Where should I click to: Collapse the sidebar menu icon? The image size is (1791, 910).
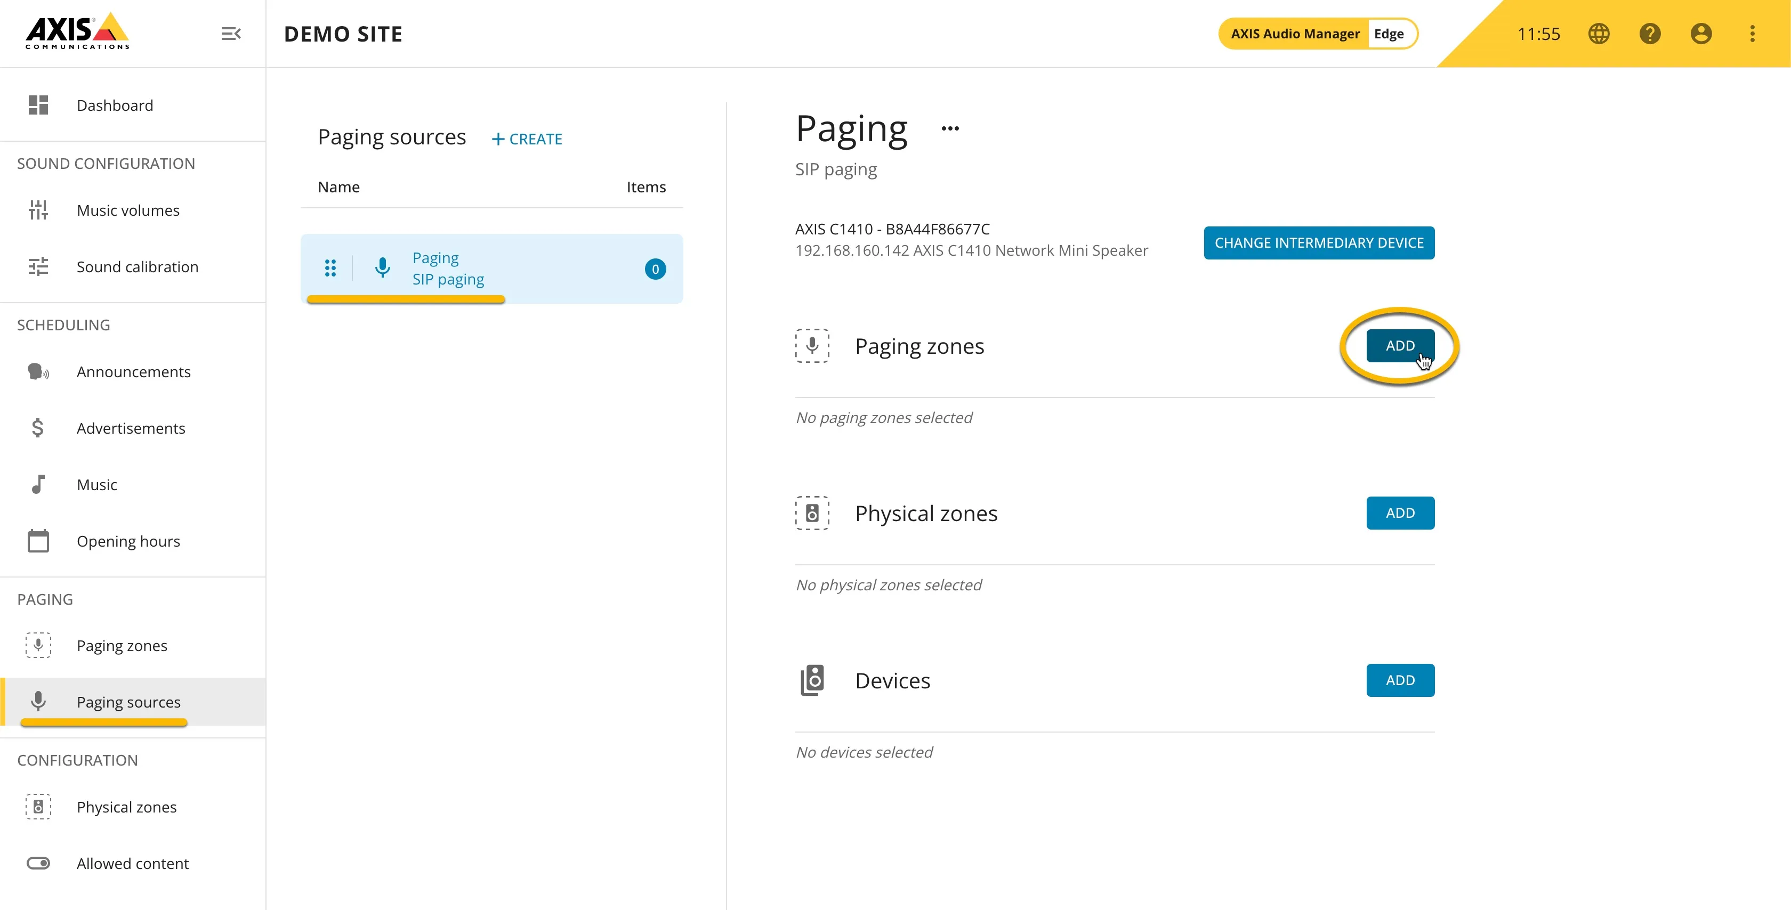coord(231,34)
